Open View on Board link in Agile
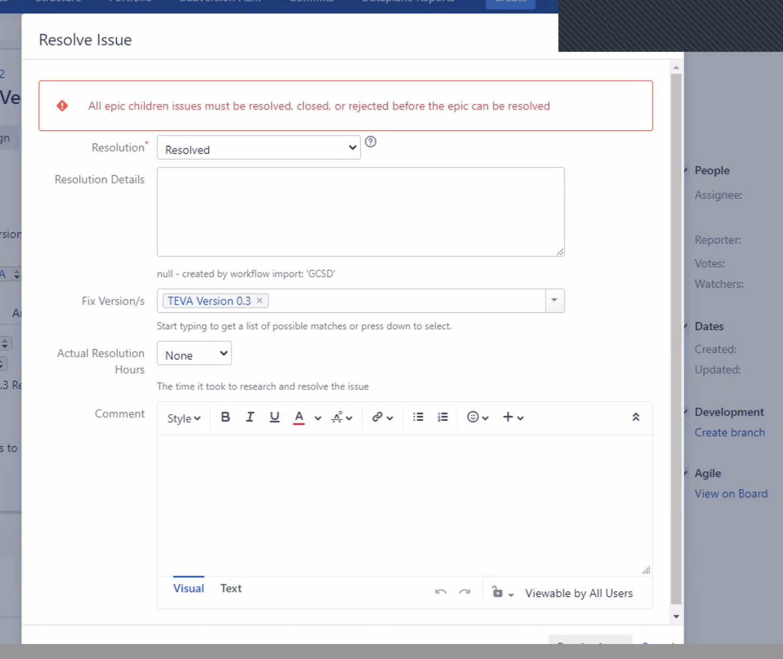Screen dimensions: 783x659 (731, 493)
